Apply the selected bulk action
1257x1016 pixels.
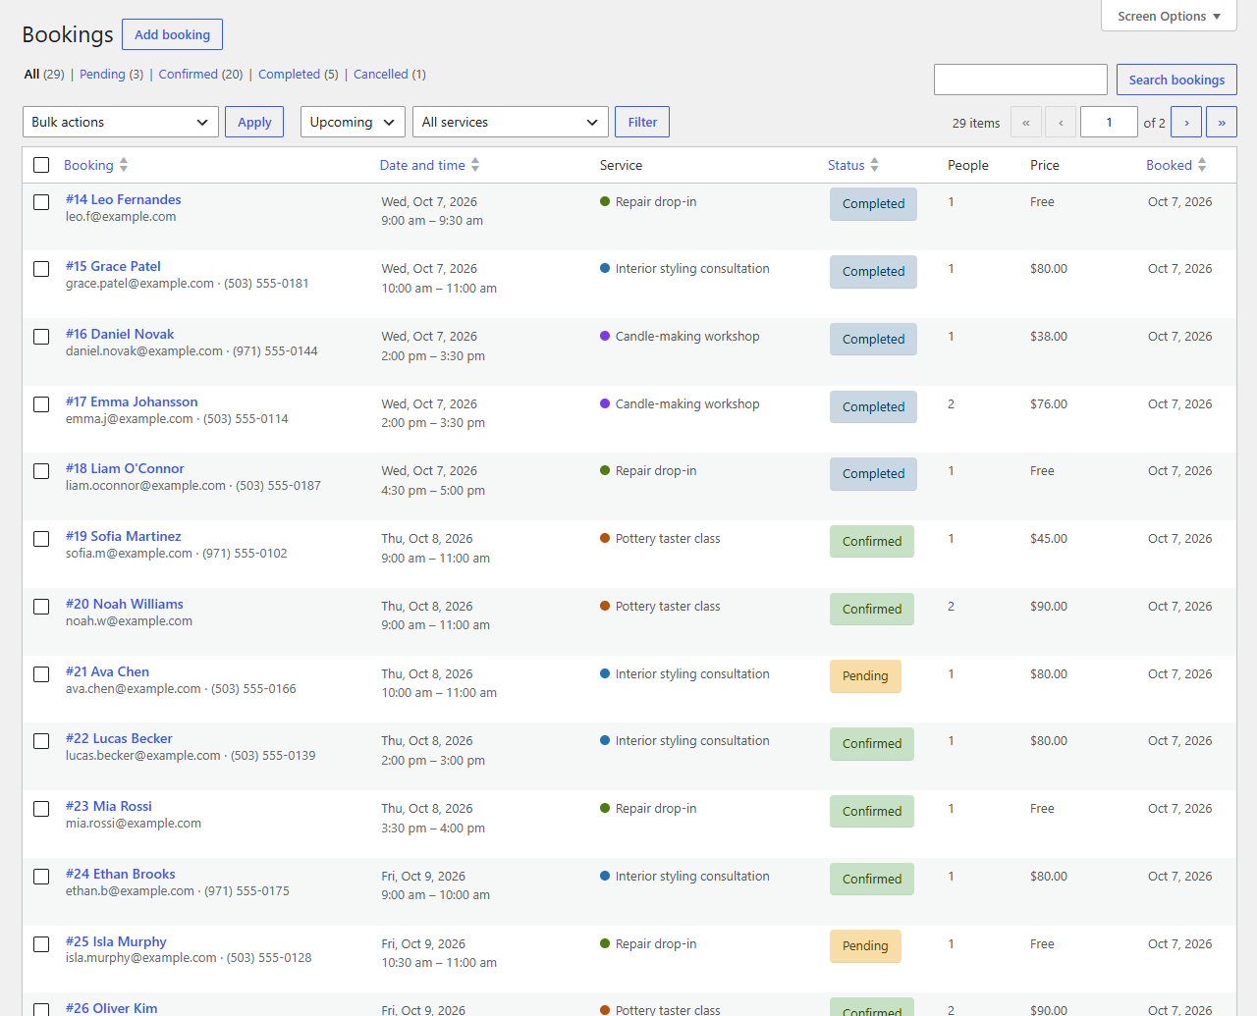coord(254,122)
